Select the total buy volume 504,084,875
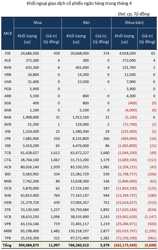The width and height of the screenshot is (158, 250). (29, 245)
